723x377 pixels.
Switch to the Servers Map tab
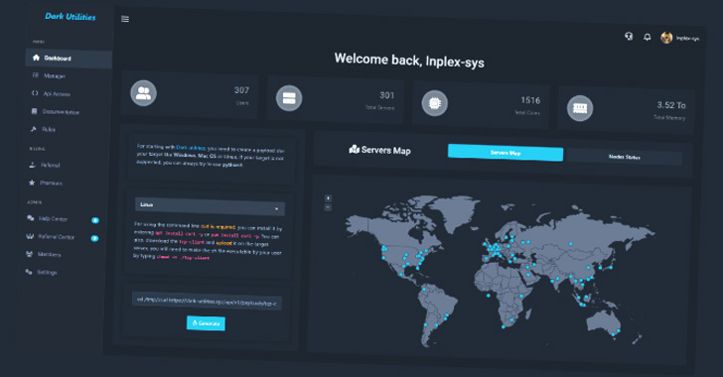pyautogui.click(x=506, y=153)
